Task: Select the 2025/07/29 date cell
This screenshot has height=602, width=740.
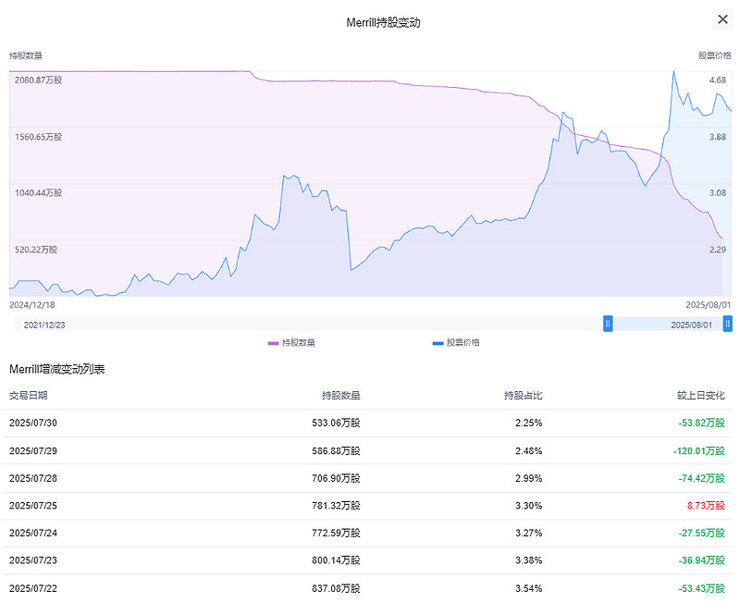Action: 33,451
